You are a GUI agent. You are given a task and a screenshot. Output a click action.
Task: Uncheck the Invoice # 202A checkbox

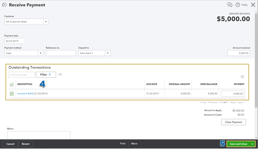12,94
